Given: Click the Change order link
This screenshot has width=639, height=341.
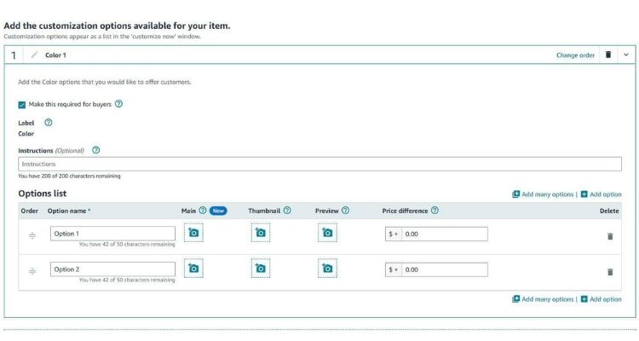Looking at the screenshot, I should tap(575, 55).
